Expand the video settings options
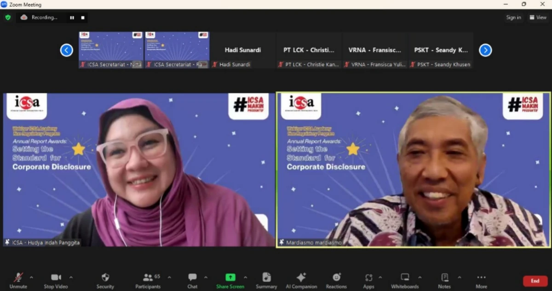 pos(71,278)
